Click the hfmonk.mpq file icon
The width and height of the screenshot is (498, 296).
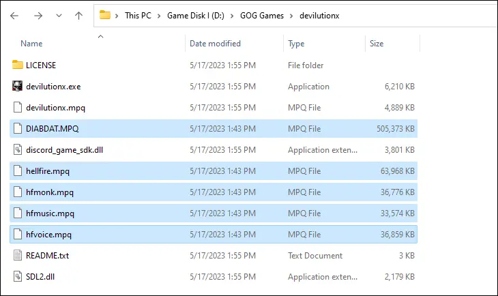coord(18,192)
